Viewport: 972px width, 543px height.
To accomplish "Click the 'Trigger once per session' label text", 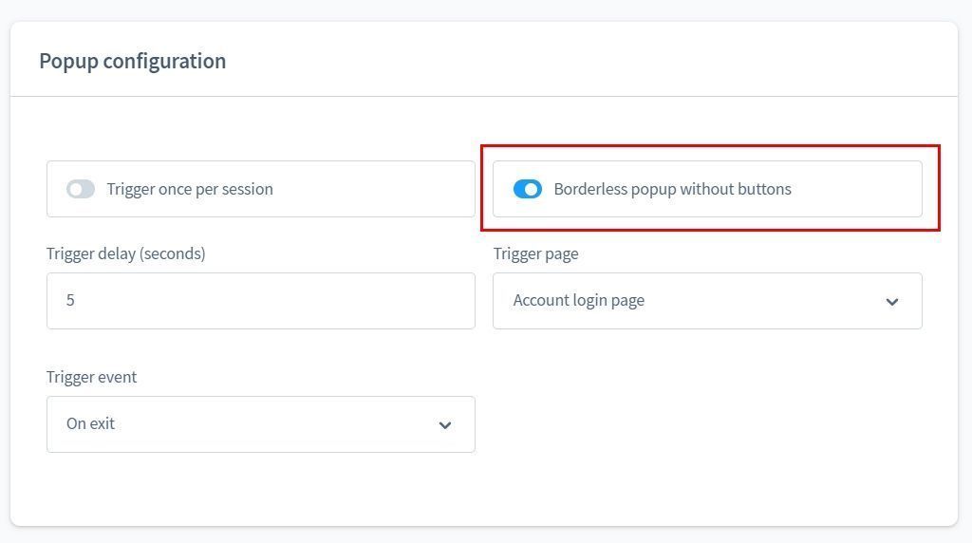I will (x=190, y=189).
